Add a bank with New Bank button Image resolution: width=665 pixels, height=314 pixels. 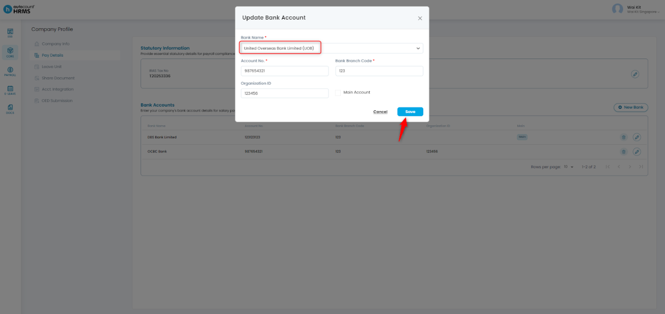[631, 108]
